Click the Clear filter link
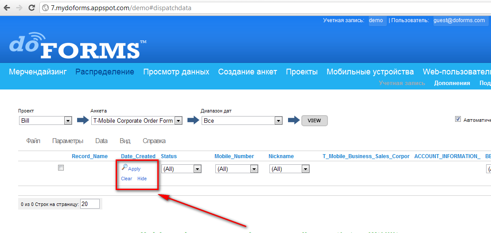Viewport: 491px width, 233px height. click(x=126, y=179)
